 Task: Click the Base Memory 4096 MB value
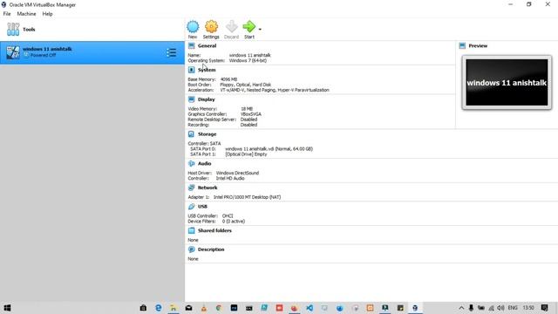pos(228,79)
